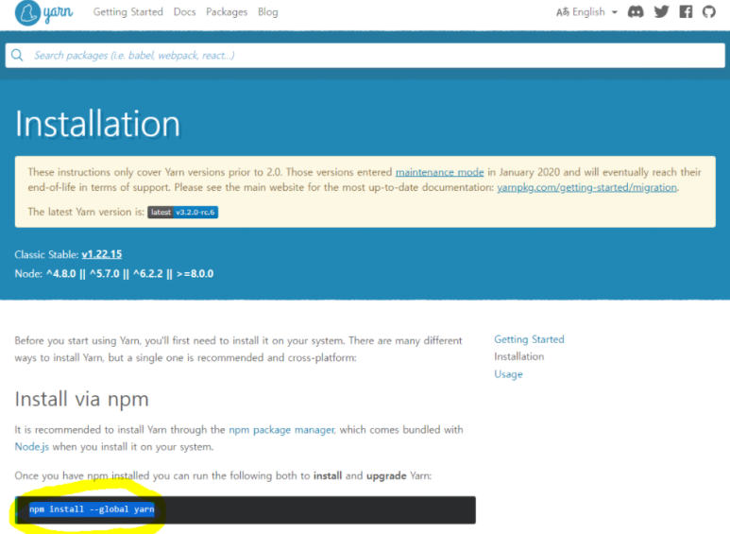Follow the maintenance mode link

tap(439, 172)
